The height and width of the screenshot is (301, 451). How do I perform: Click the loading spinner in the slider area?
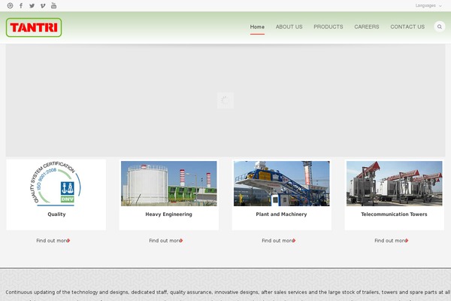point(225,100)
